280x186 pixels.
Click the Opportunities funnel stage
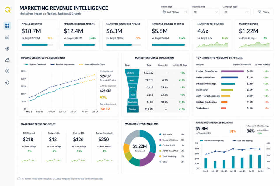tap(133, 102)
